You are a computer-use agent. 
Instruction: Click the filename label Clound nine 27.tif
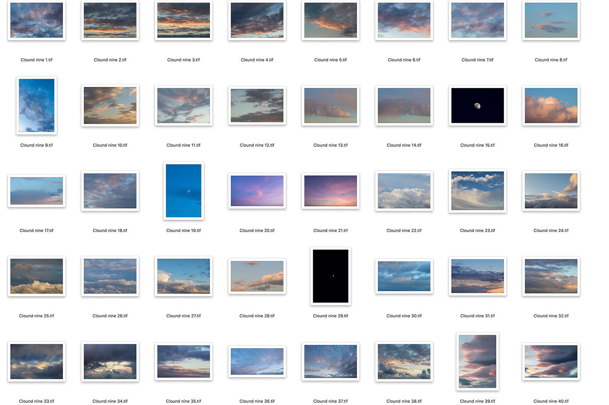tap(184, 316)
